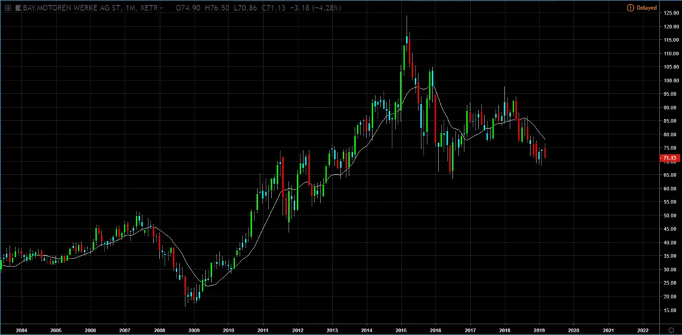Image resolution: width=682 pixels, height=335 pixels.
Task: Click the 2019 label on time axis
Action: [x=539, y=330]
